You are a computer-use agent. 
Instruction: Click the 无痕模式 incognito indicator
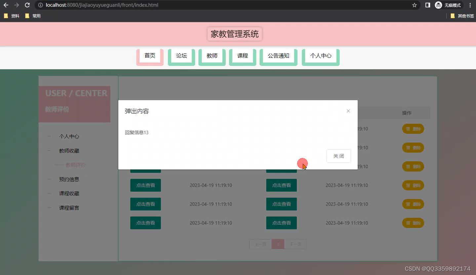pyautogui.click(x=448, y=5)
